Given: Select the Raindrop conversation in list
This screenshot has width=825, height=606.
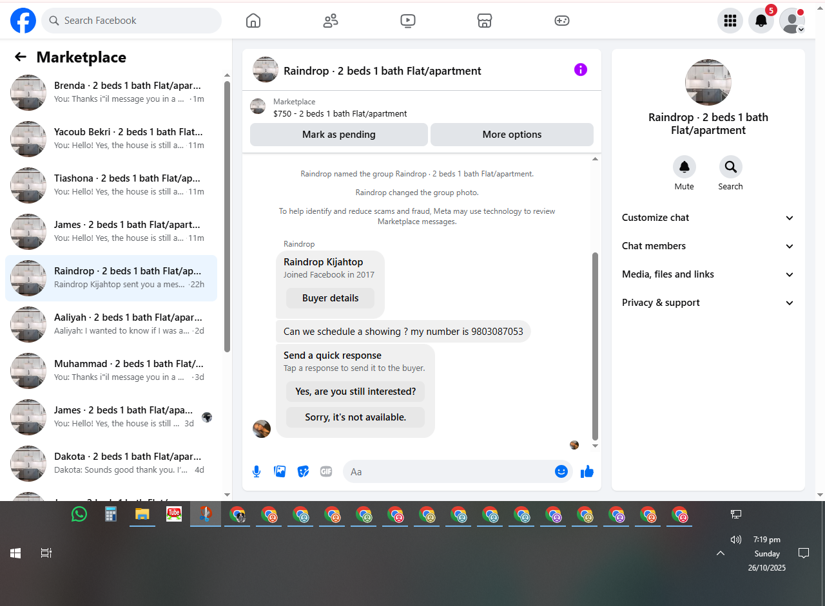Looking at the screenshot, I should 111,278.
